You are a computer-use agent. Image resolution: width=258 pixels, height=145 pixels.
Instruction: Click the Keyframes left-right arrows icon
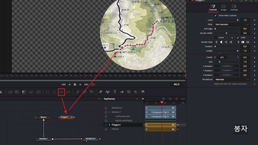pos(137,99)
